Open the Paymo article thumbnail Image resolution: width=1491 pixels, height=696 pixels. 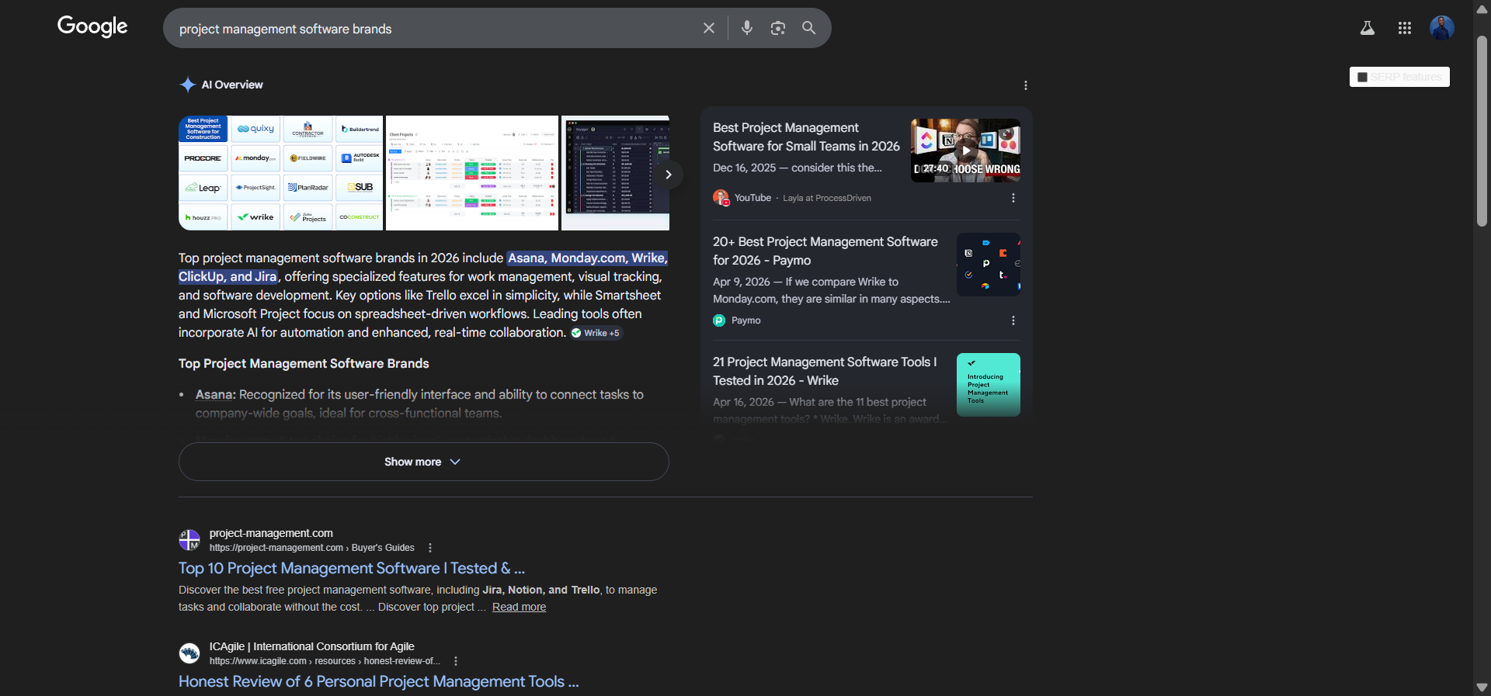click(989, 265)
